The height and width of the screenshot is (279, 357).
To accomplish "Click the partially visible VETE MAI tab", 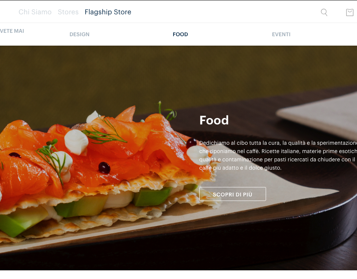I will pos(12,31).
